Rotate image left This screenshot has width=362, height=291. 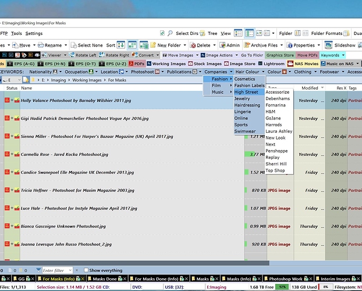83,55
